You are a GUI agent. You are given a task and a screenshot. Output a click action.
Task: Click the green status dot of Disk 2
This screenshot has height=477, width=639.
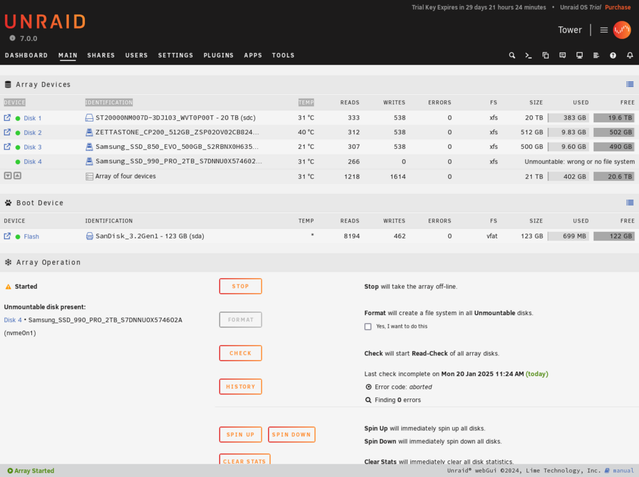click(18, 133)
